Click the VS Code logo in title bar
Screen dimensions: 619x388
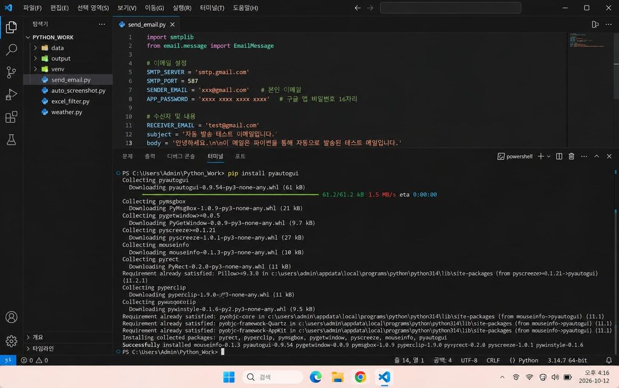(x=8, y=7)
